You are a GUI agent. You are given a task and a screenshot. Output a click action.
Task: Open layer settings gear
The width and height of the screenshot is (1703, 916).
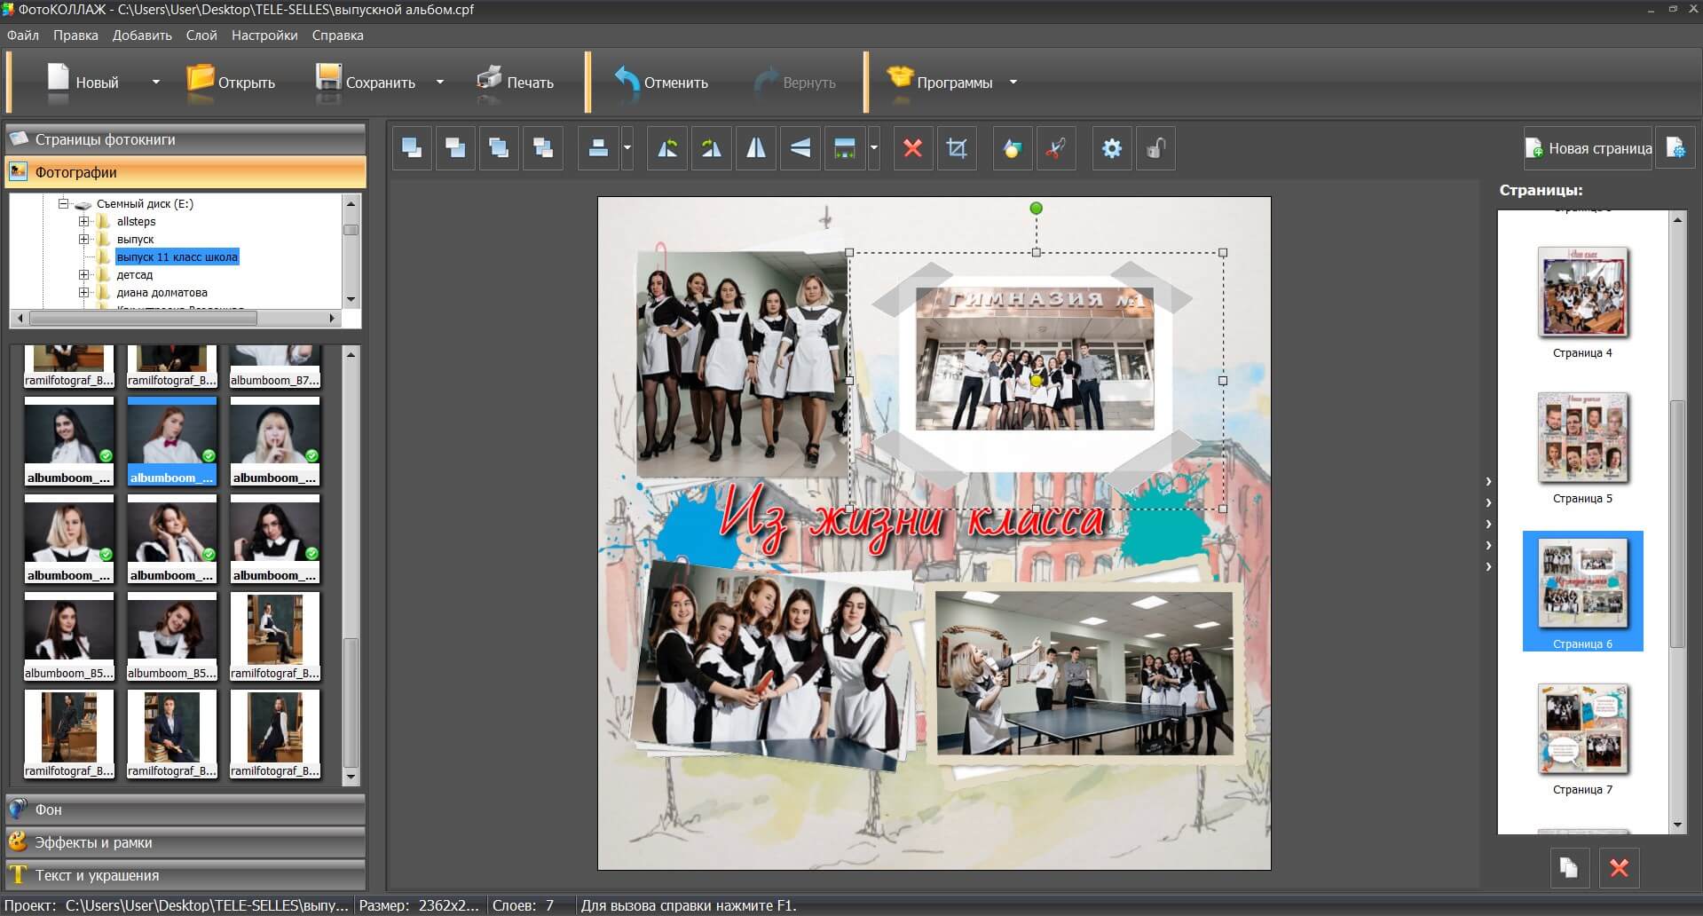[1112, 148]
